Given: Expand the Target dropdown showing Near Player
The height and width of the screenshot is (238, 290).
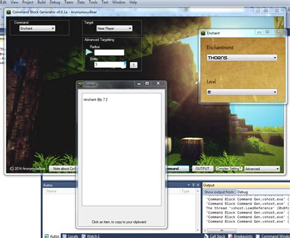Looking at the screenshot, I should (114, 28).
